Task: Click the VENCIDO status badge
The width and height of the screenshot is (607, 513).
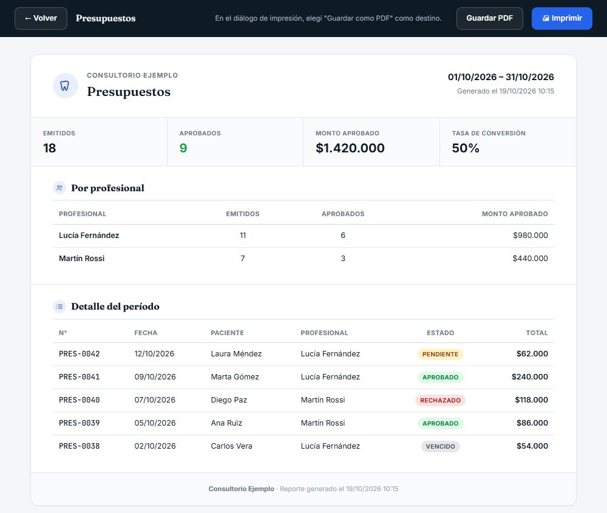Action: coord(440,446)
